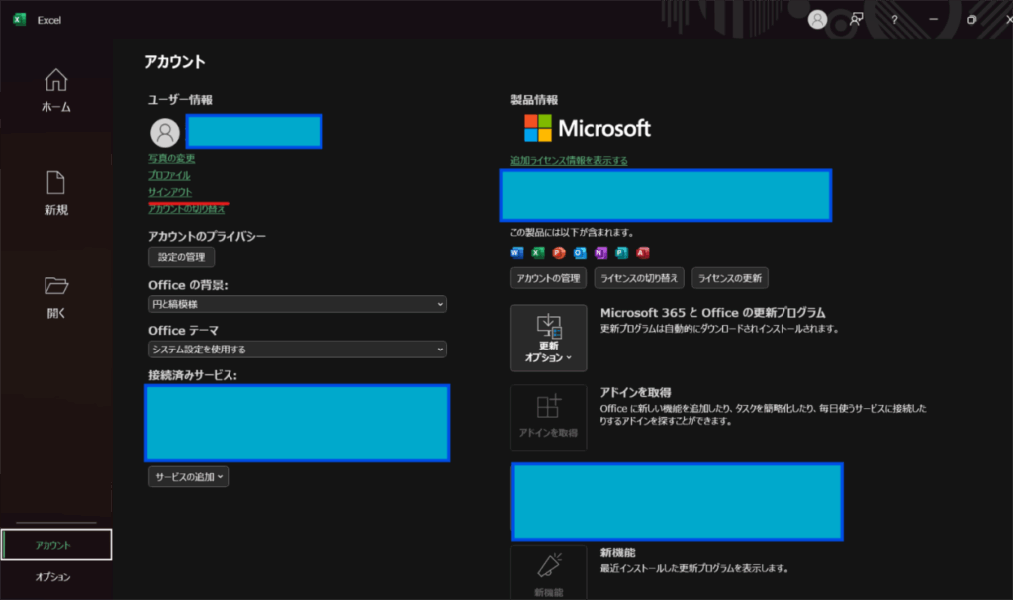Open the account avatar in the title bar

tap(817, 20)
